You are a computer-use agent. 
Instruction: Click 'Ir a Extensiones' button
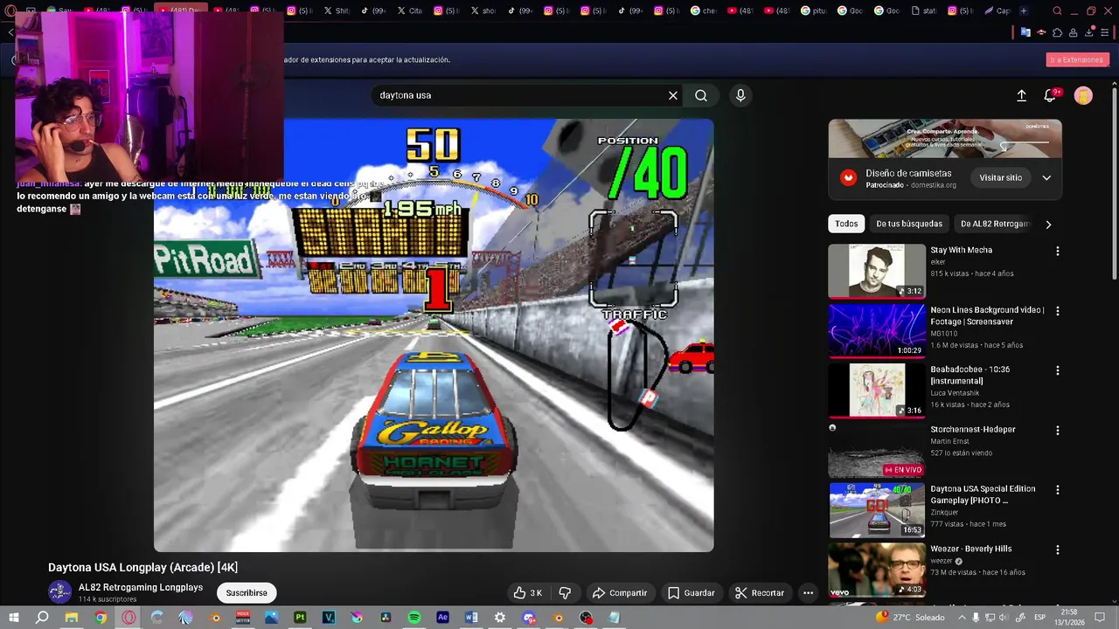click(x=1077, y=59)
